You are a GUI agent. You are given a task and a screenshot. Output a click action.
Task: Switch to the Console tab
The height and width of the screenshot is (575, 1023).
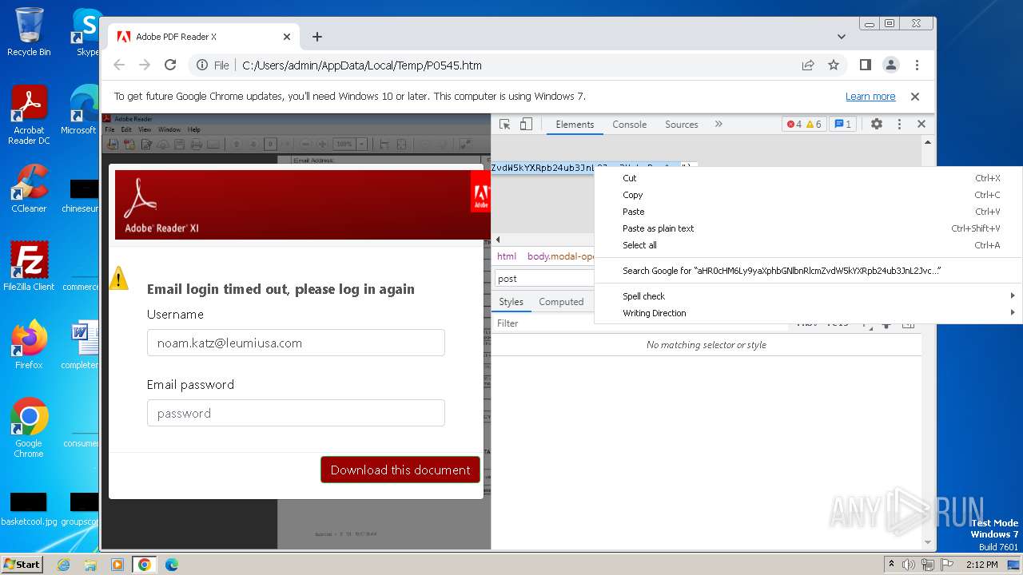630,124
